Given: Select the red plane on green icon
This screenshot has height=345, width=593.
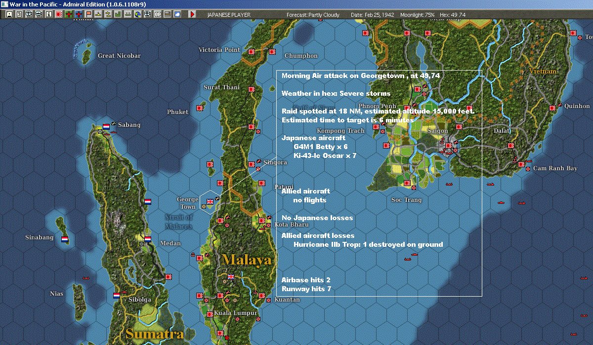Looking at the screenshot, I should pyautogui.click(x=68, y=14).
